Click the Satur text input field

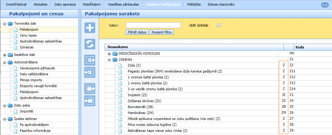pyautogui.click(x=153, y=25)
